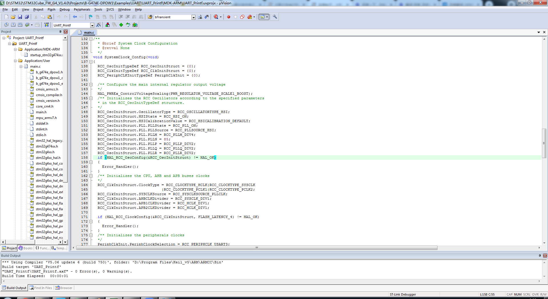Collapse the code fold at line 137

coord(91,62)
